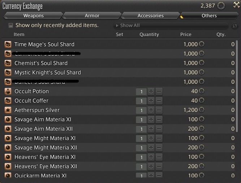Decrease Occult Potion quantity with minus

click(159, 92)
